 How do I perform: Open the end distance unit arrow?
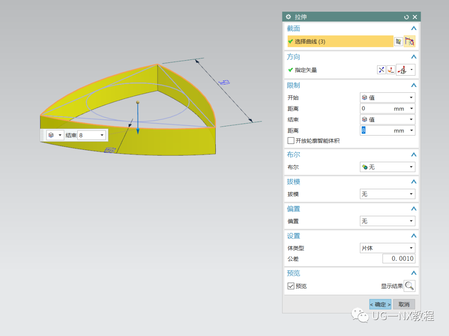point(412,131)
